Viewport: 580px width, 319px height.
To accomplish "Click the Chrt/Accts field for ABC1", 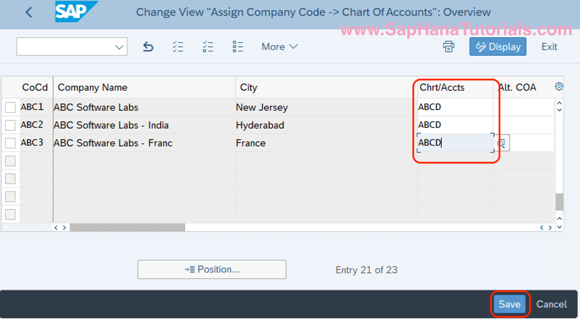I will coord(455,107).
